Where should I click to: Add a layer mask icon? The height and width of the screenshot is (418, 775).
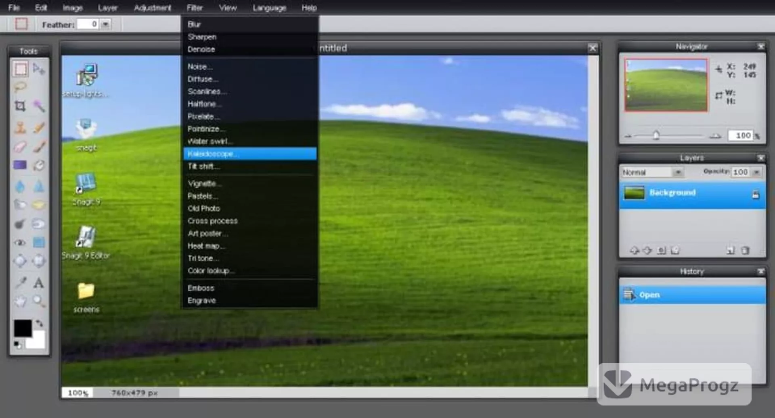tap(661, 251)
